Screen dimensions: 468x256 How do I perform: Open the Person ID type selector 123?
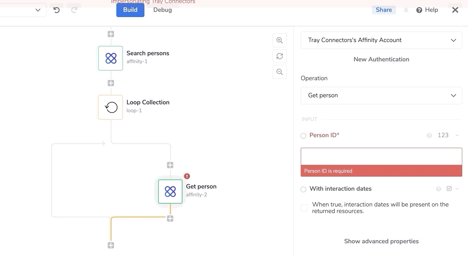click(447, 135)
